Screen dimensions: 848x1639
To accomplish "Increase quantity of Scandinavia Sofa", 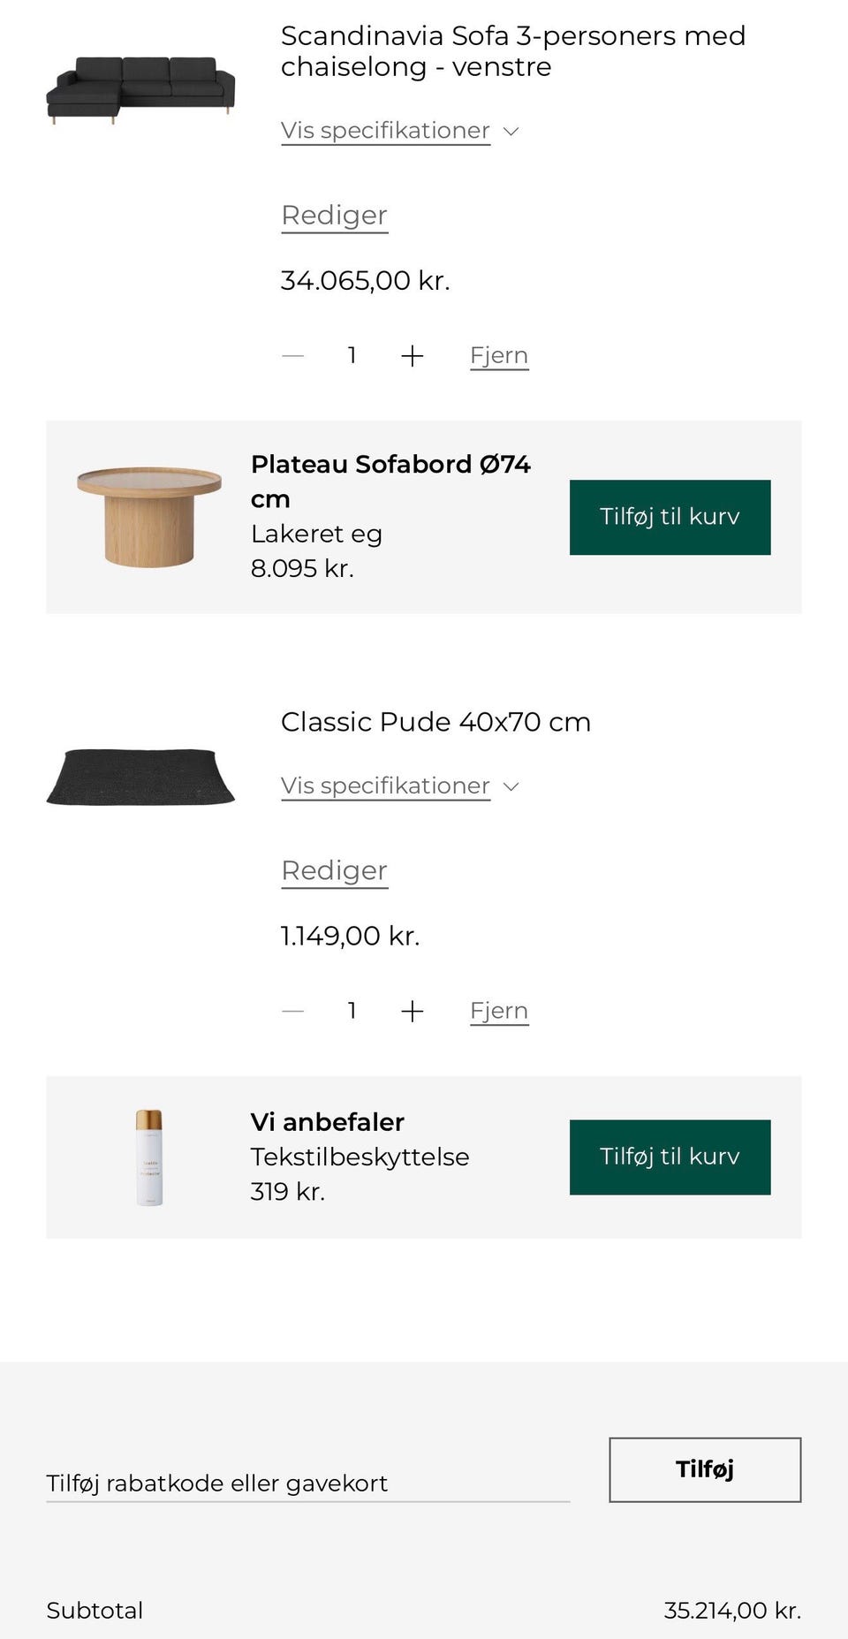I will tap(413, 355).
